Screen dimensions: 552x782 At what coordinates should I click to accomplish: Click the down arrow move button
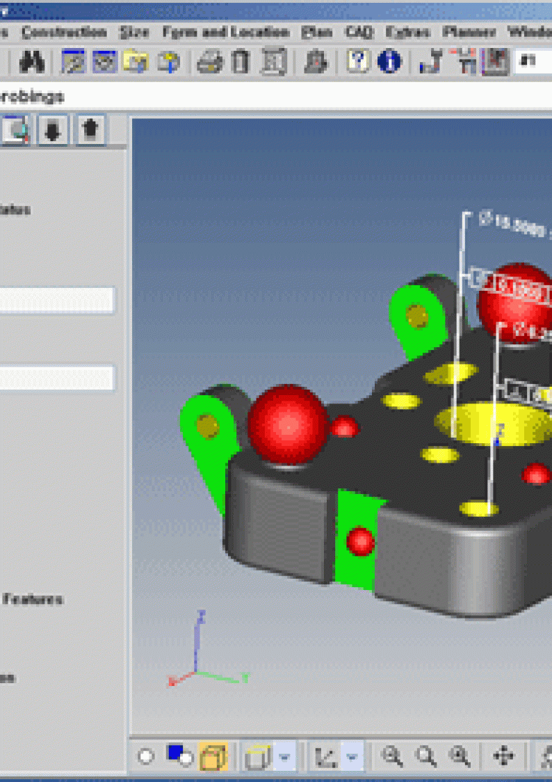point(52,130)
